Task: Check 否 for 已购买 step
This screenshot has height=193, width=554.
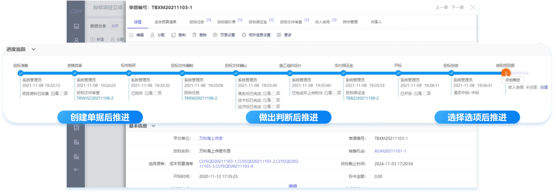Action: click(155, 93)
